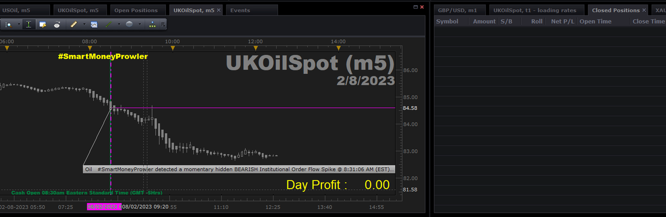Image resolution: width=666 pixels, height=217 pixels.
Task: Click the magenta highlighted date on time axis
Action: point(104,206)
